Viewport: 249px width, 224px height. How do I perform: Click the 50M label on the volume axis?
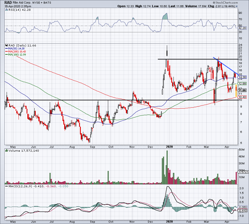point(241,150)
